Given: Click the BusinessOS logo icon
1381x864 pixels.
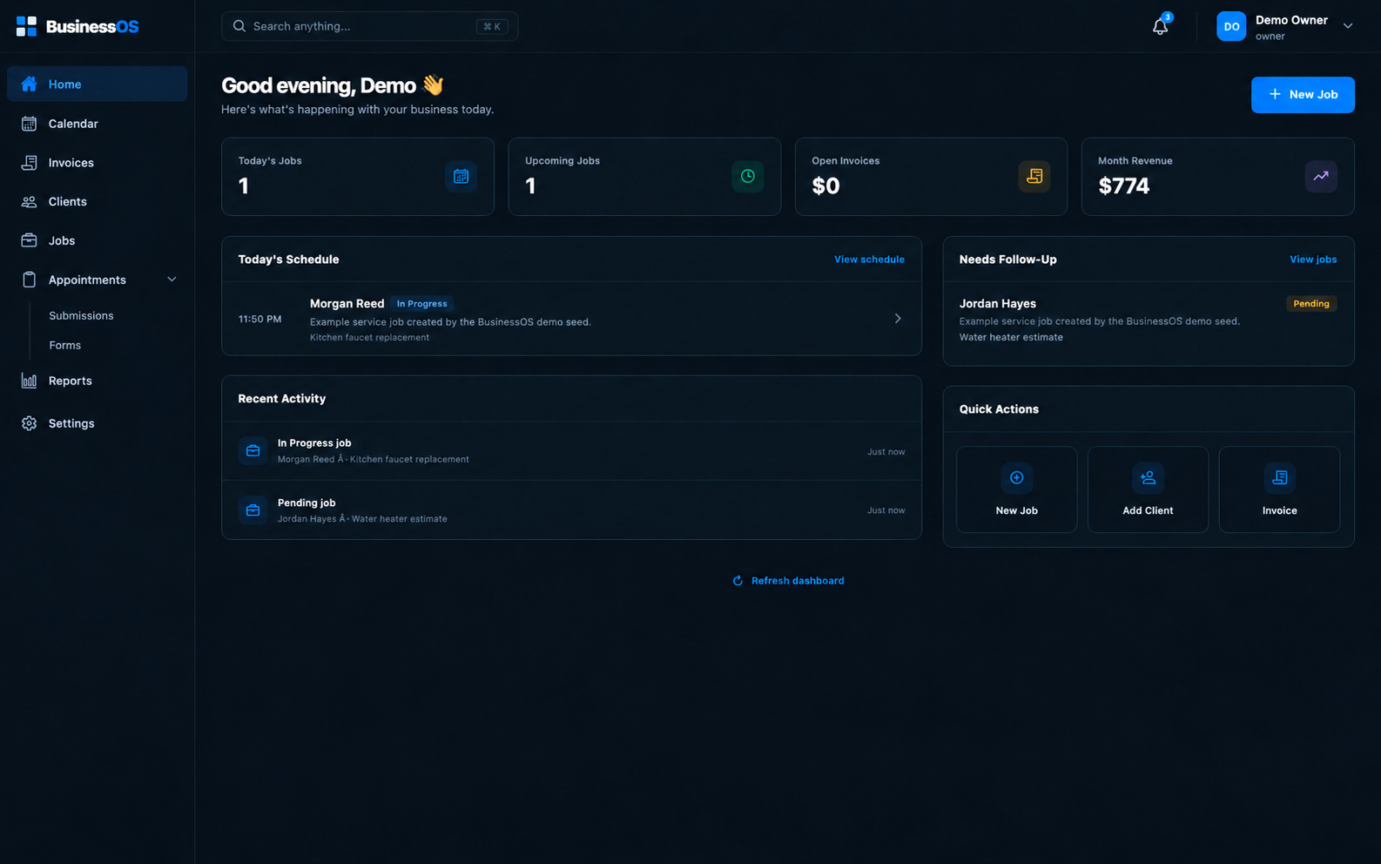Looking at the screenshot, I should click(x=26, y=26).
